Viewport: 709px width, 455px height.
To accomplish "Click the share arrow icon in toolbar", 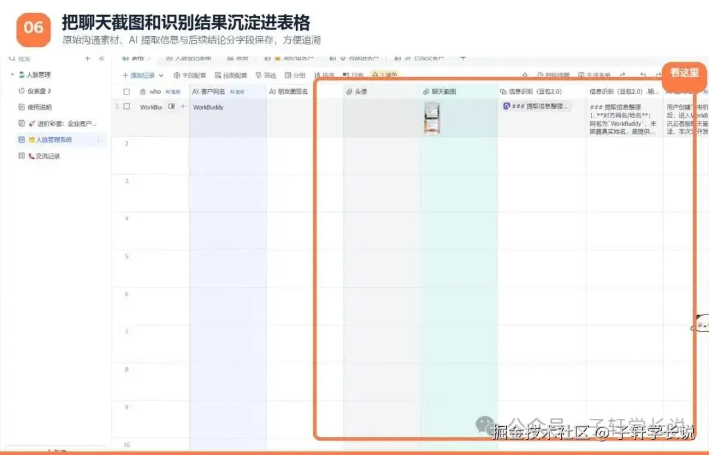I will point(622,75).
